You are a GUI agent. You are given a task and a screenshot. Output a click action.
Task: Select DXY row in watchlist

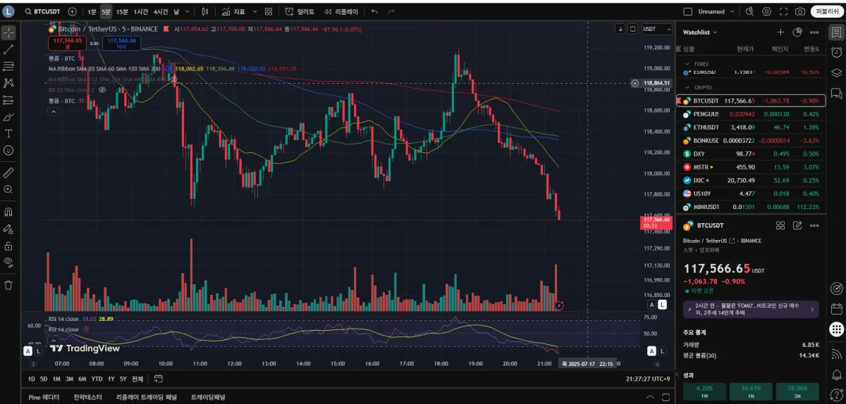751,153
